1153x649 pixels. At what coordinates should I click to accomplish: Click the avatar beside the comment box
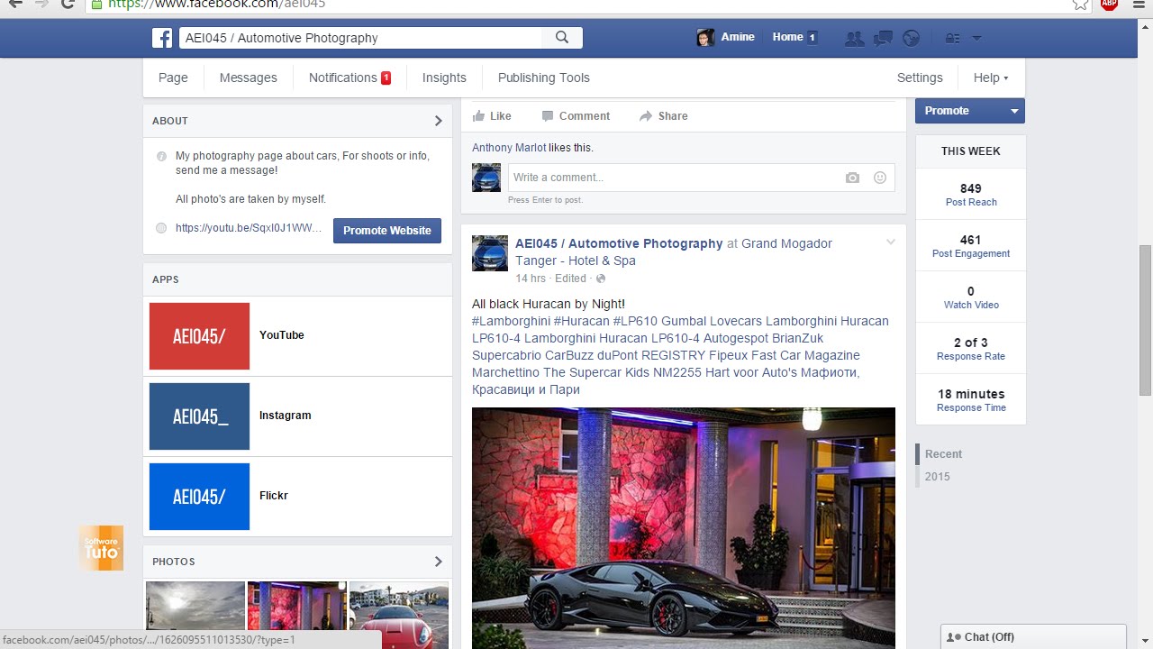486,178
